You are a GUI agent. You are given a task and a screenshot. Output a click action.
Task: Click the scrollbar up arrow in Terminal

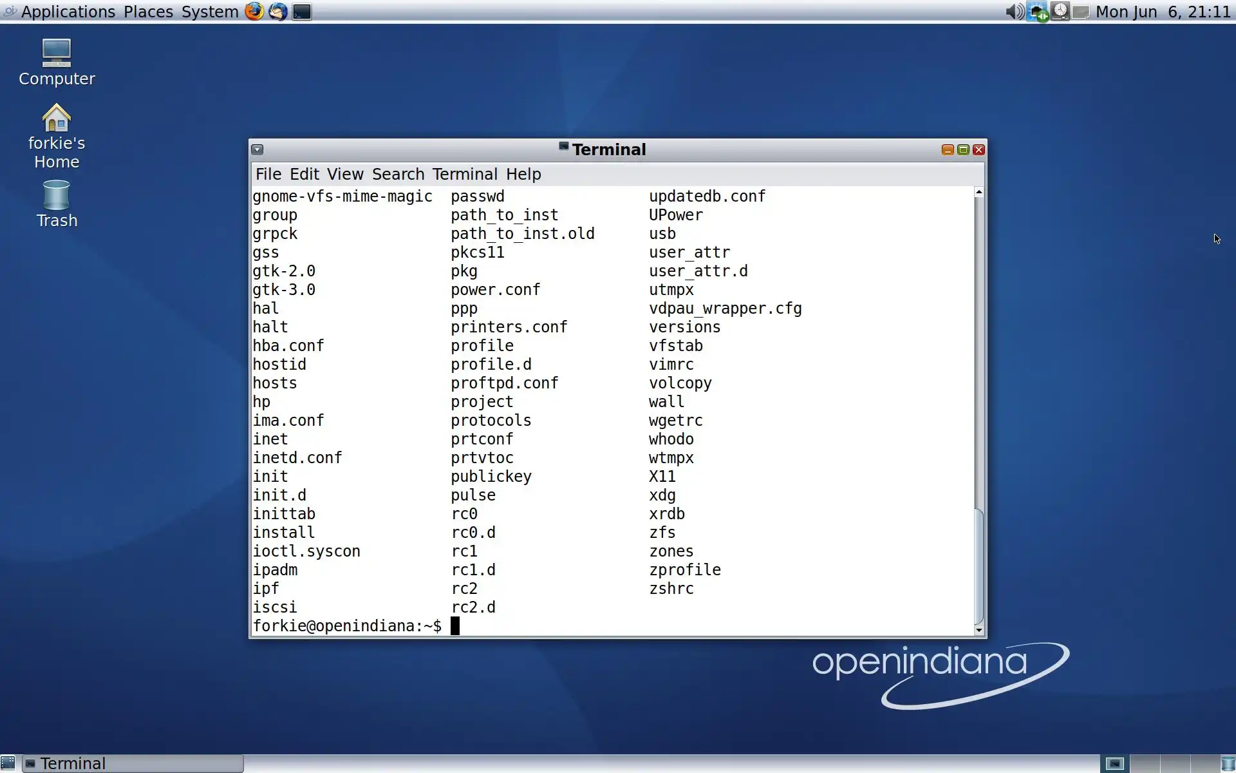click(x=979, y=192)
